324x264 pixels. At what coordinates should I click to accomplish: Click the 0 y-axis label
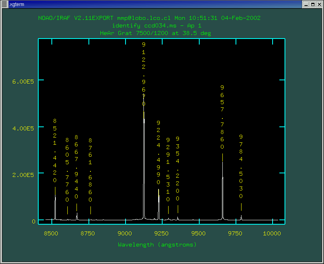point(34,221)
